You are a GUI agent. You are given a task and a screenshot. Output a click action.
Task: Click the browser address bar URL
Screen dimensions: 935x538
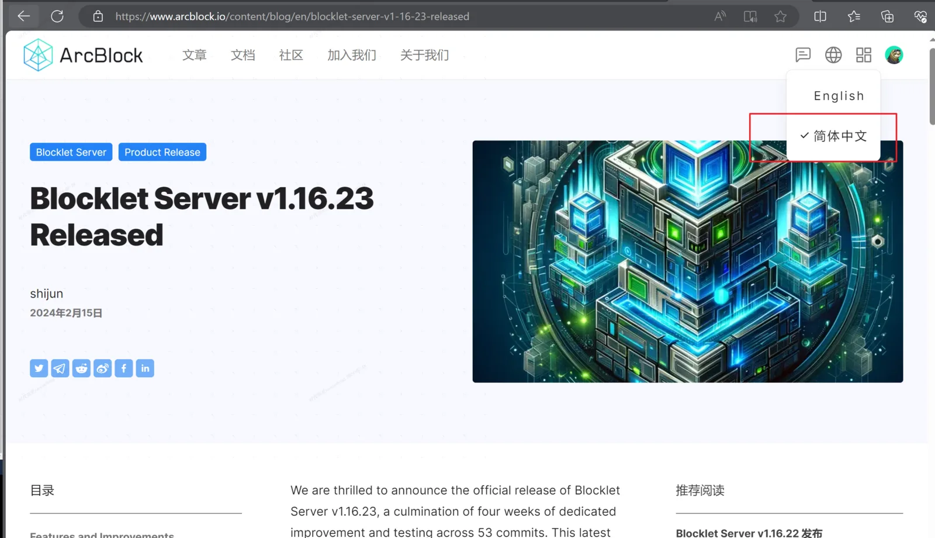(x=292, y=16)
